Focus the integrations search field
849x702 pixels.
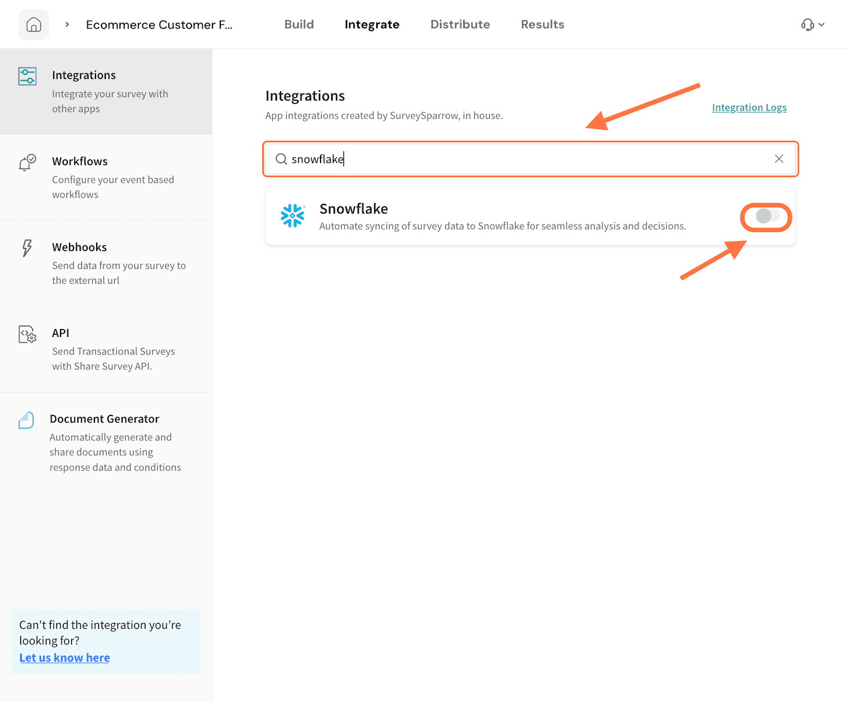point(531,159)
